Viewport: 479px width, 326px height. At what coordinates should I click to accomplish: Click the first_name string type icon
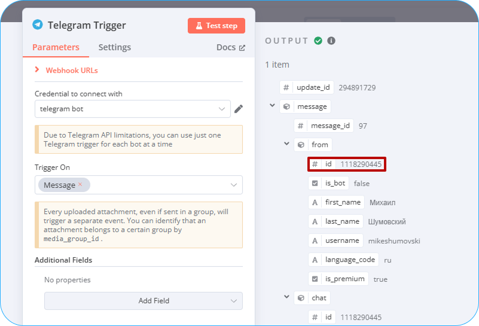click(x=315, y=202)
